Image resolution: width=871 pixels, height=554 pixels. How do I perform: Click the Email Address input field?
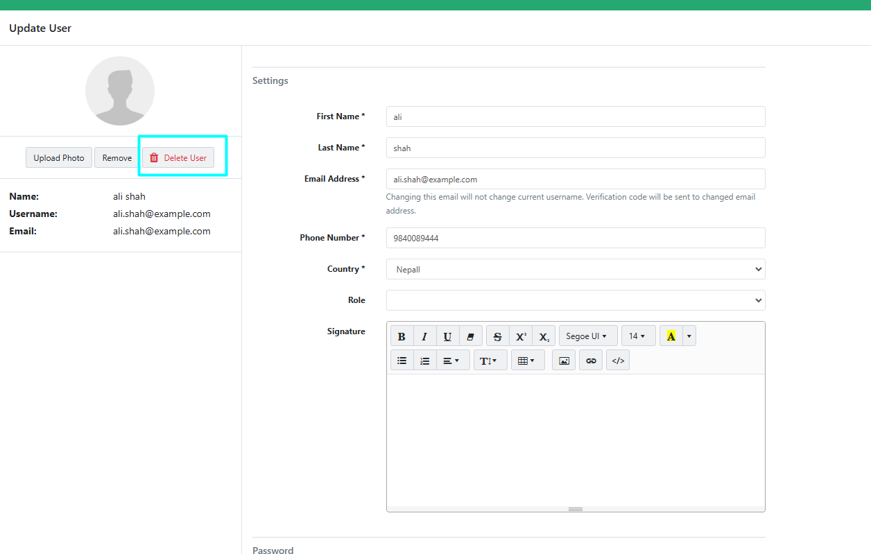tap(576, 179)
